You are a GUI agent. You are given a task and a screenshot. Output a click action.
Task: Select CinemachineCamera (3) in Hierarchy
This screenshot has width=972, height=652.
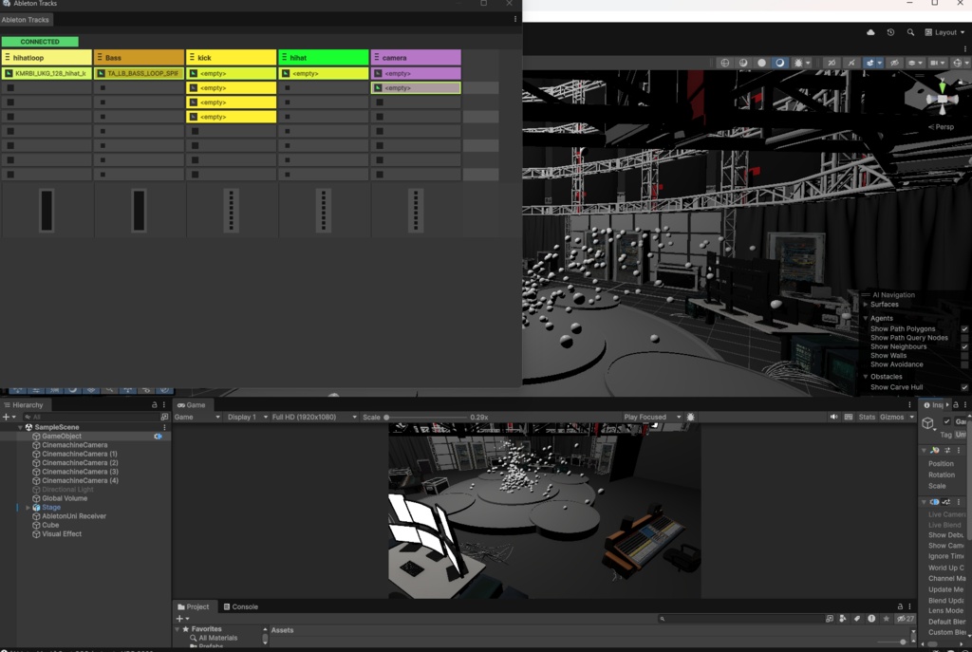80,472
